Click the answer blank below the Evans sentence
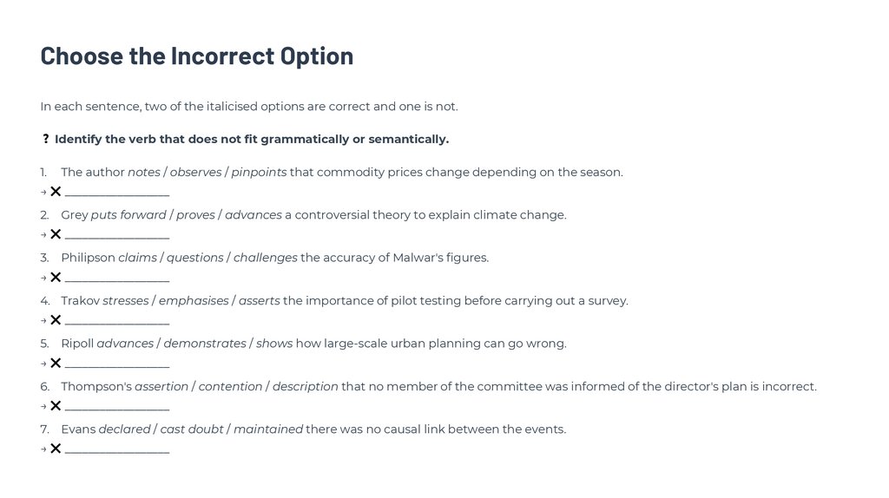 117,450
